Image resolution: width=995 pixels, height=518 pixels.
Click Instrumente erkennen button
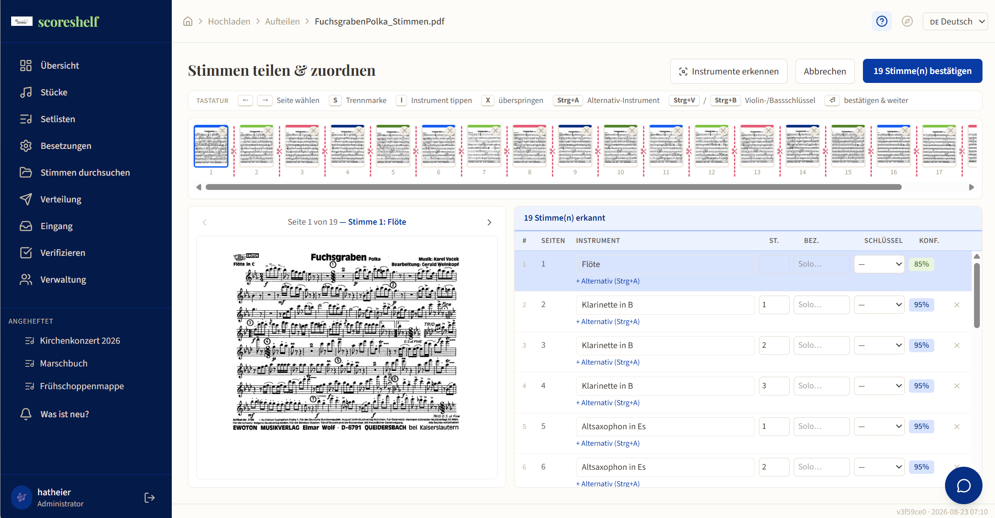(729, 71)
